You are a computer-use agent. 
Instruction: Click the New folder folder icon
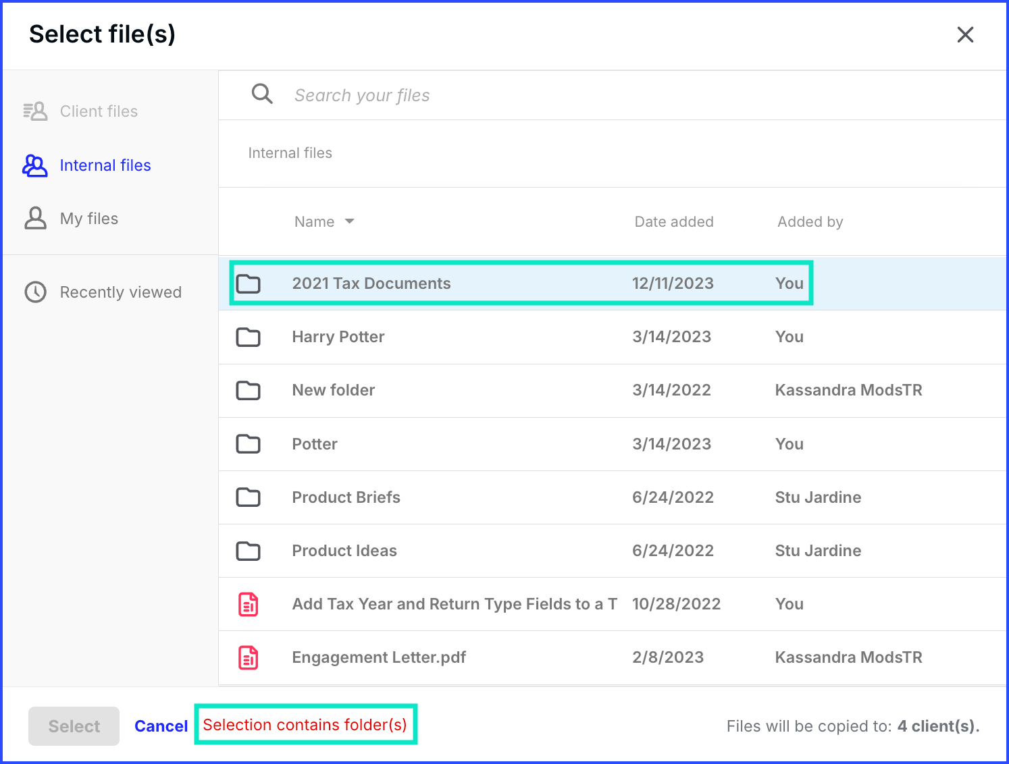point(248,390)
